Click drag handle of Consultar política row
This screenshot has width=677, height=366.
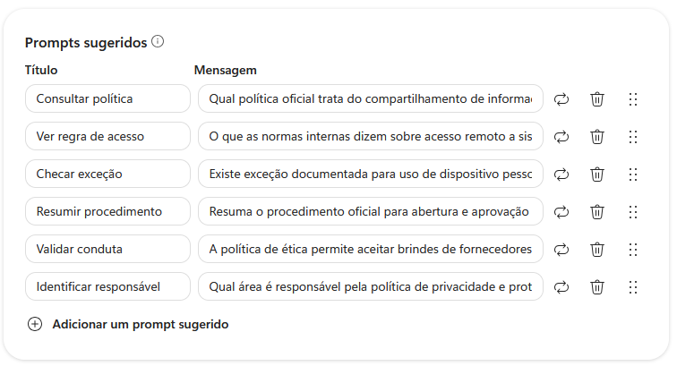click(x=633, y=99)
